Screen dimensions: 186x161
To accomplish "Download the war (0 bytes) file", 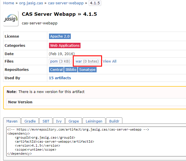I will 87,61.
